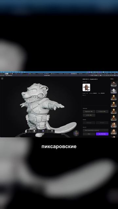Open the first orange dragon thumbnail in History
Image resolution: width=118 pixels, height=209 pixels.
pyautogui.click(x=114, y=124)
